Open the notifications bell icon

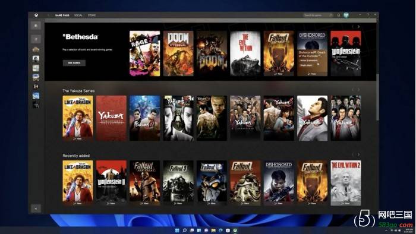(x=339, y=15)
